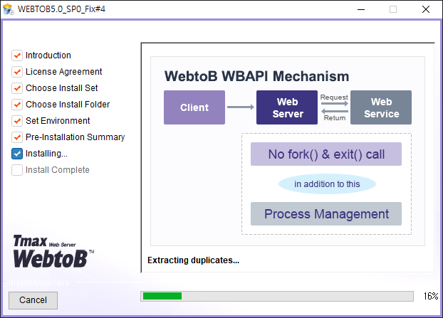This screenshot has width=443, height=318.
Task: Click the installer icon in title bar
Action: click(9, 9)
